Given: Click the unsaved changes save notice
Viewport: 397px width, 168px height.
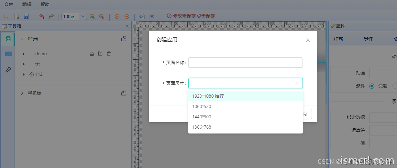Looking at the screenshot, I should (x=191, y=16).
